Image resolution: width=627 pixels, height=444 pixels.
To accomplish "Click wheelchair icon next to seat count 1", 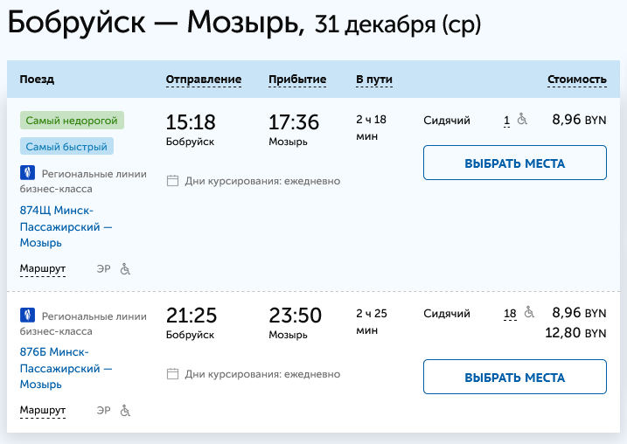I will pos(522,121).
